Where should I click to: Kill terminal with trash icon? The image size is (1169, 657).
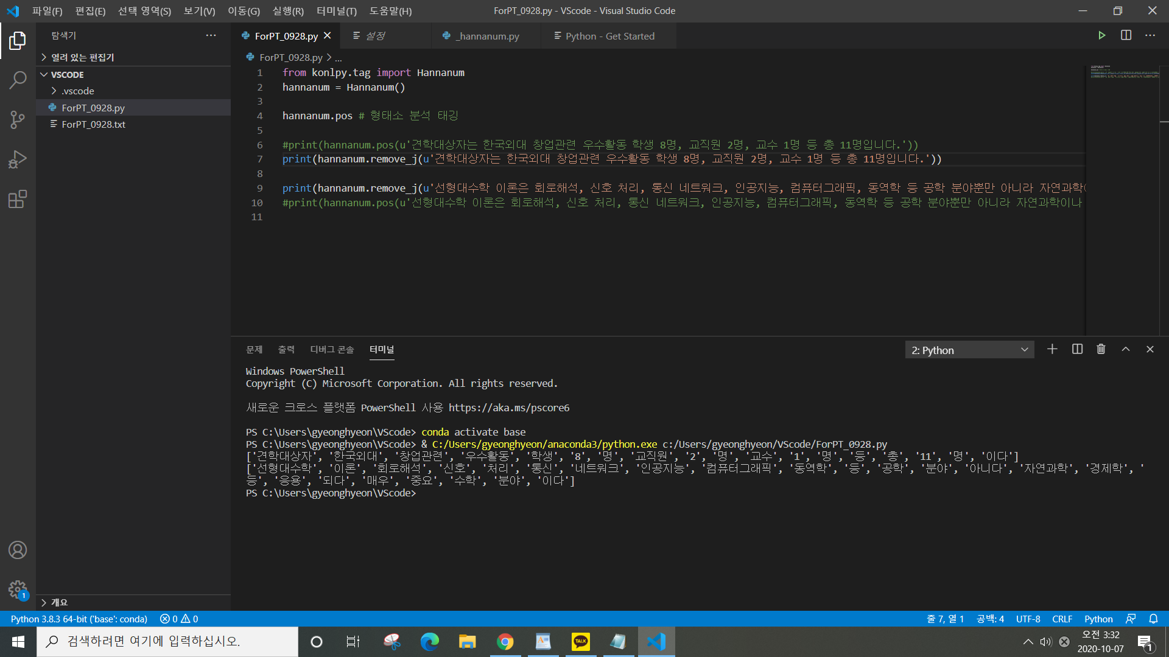[x=1101, y=349]
